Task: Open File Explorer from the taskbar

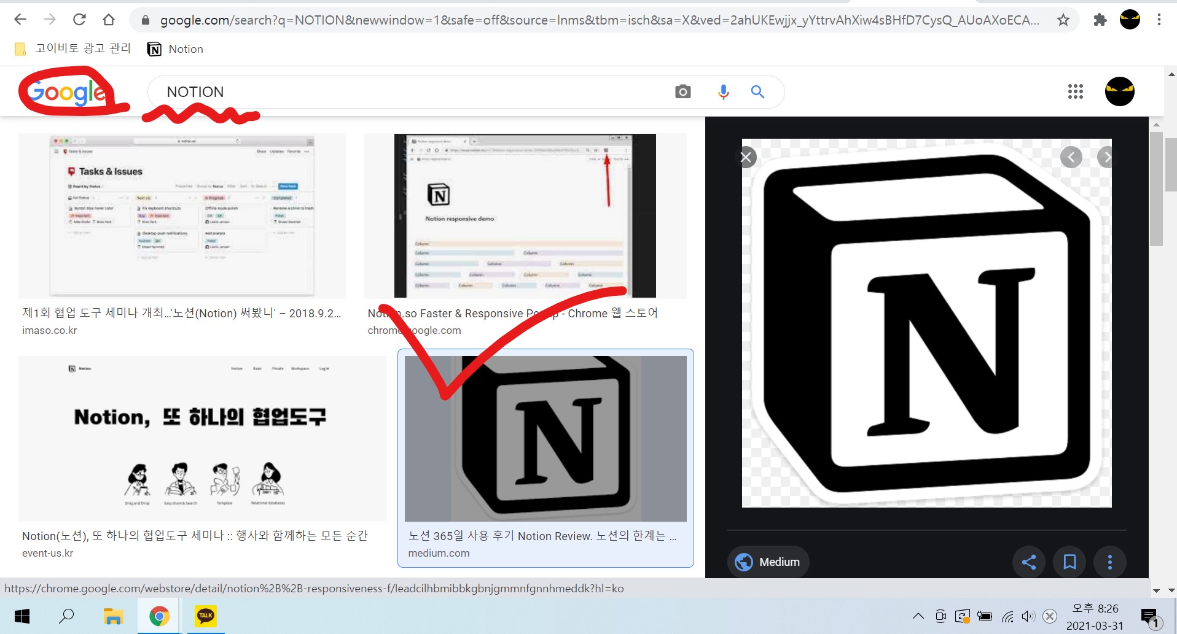Action: pyautogui.click(x=113, y=616)
